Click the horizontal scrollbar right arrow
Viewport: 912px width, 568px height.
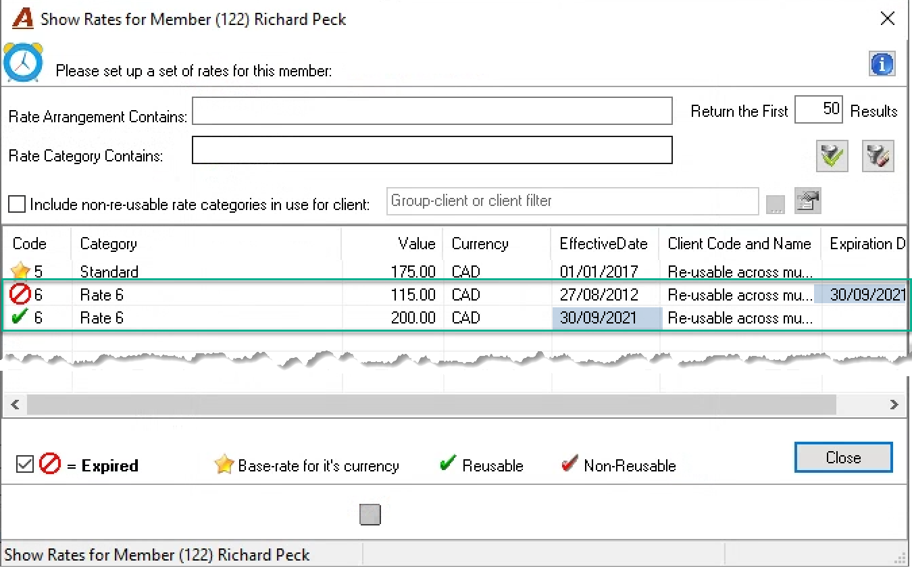coord(894,405)
